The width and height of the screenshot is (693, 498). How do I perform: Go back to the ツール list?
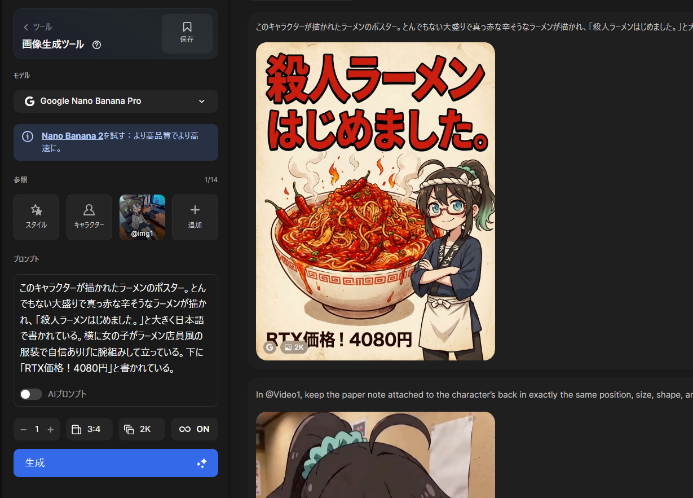[37, 27]
